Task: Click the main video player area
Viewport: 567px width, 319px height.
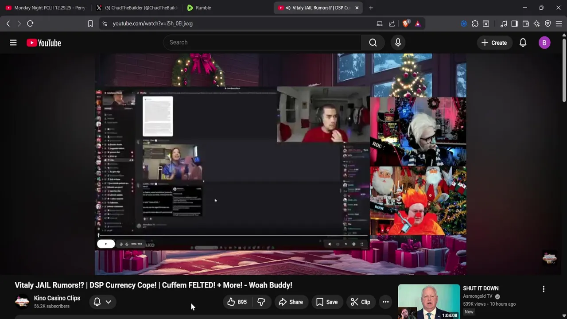Action: [x=280, y=164]
